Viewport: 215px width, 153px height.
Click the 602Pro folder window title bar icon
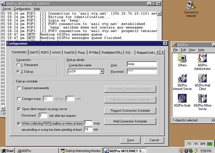[x=174, y=45]
